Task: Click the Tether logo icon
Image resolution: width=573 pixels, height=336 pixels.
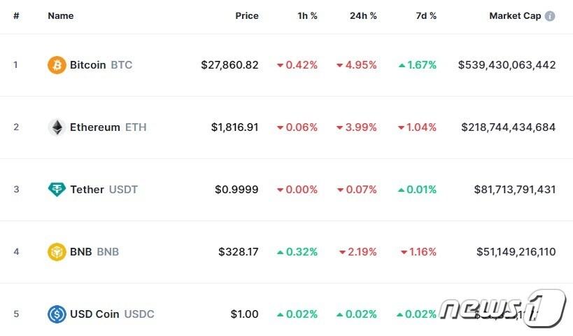Action: [57, 190]
